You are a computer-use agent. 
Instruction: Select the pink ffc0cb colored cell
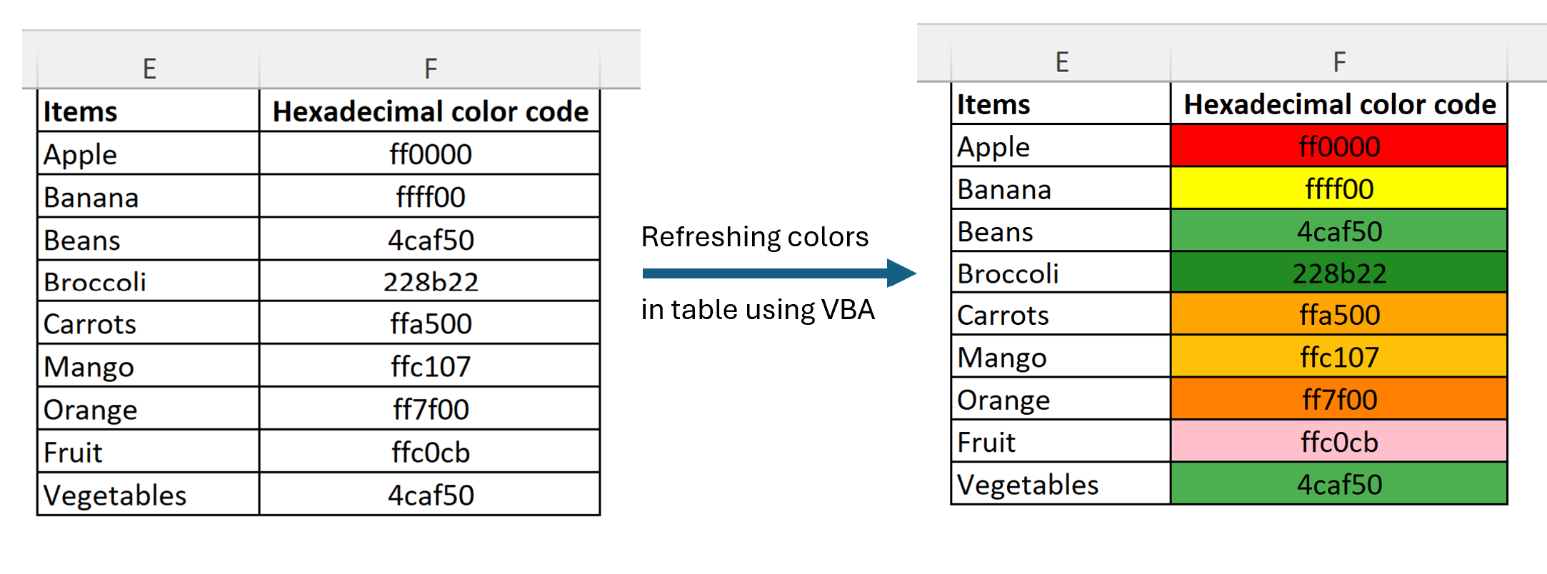[x=1338, y=442]
